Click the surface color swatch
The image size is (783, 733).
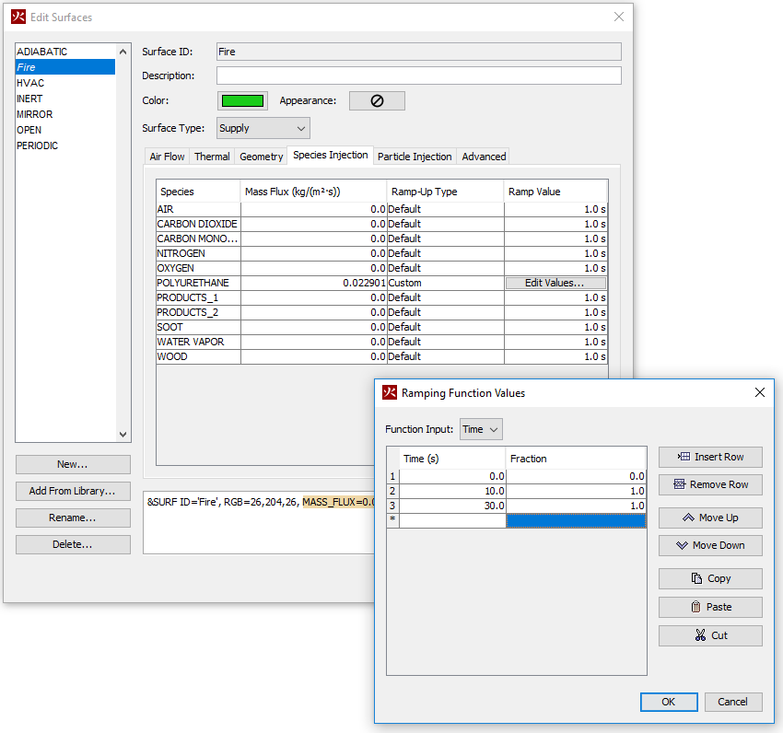coord(242,101)
